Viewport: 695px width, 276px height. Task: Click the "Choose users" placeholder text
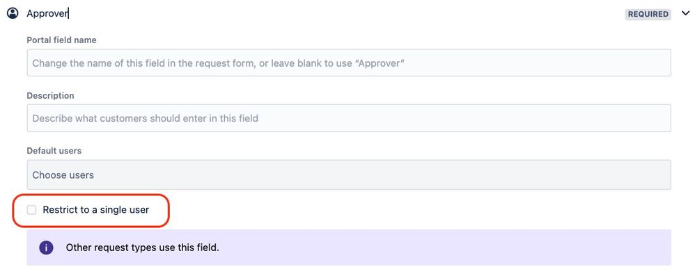click(x=63, y=175)
